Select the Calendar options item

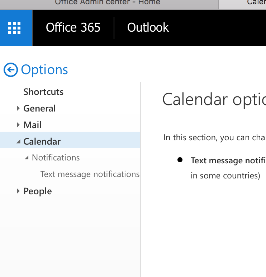click(42, 141)
